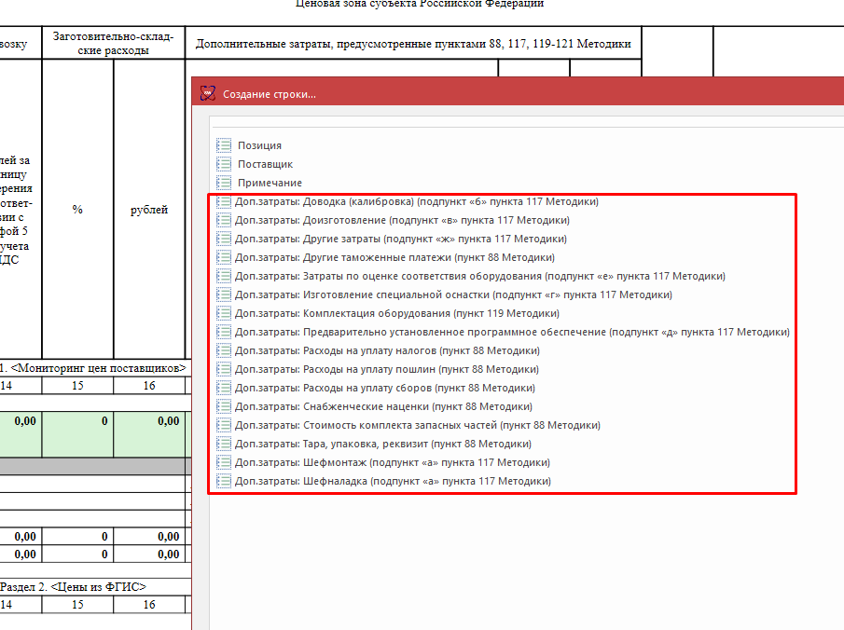Select Комплектация оборудования (пункт 119)
The image size is (844, 630).
[397, 313]
